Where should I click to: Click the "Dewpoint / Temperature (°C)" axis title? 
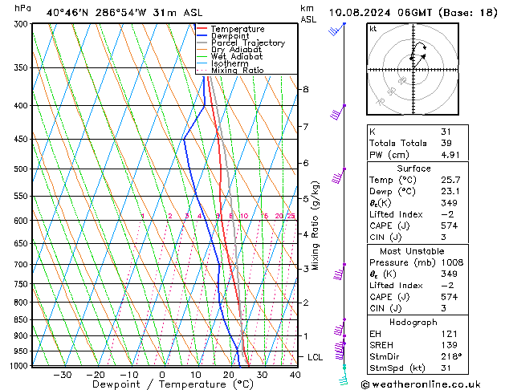point(173,384)
